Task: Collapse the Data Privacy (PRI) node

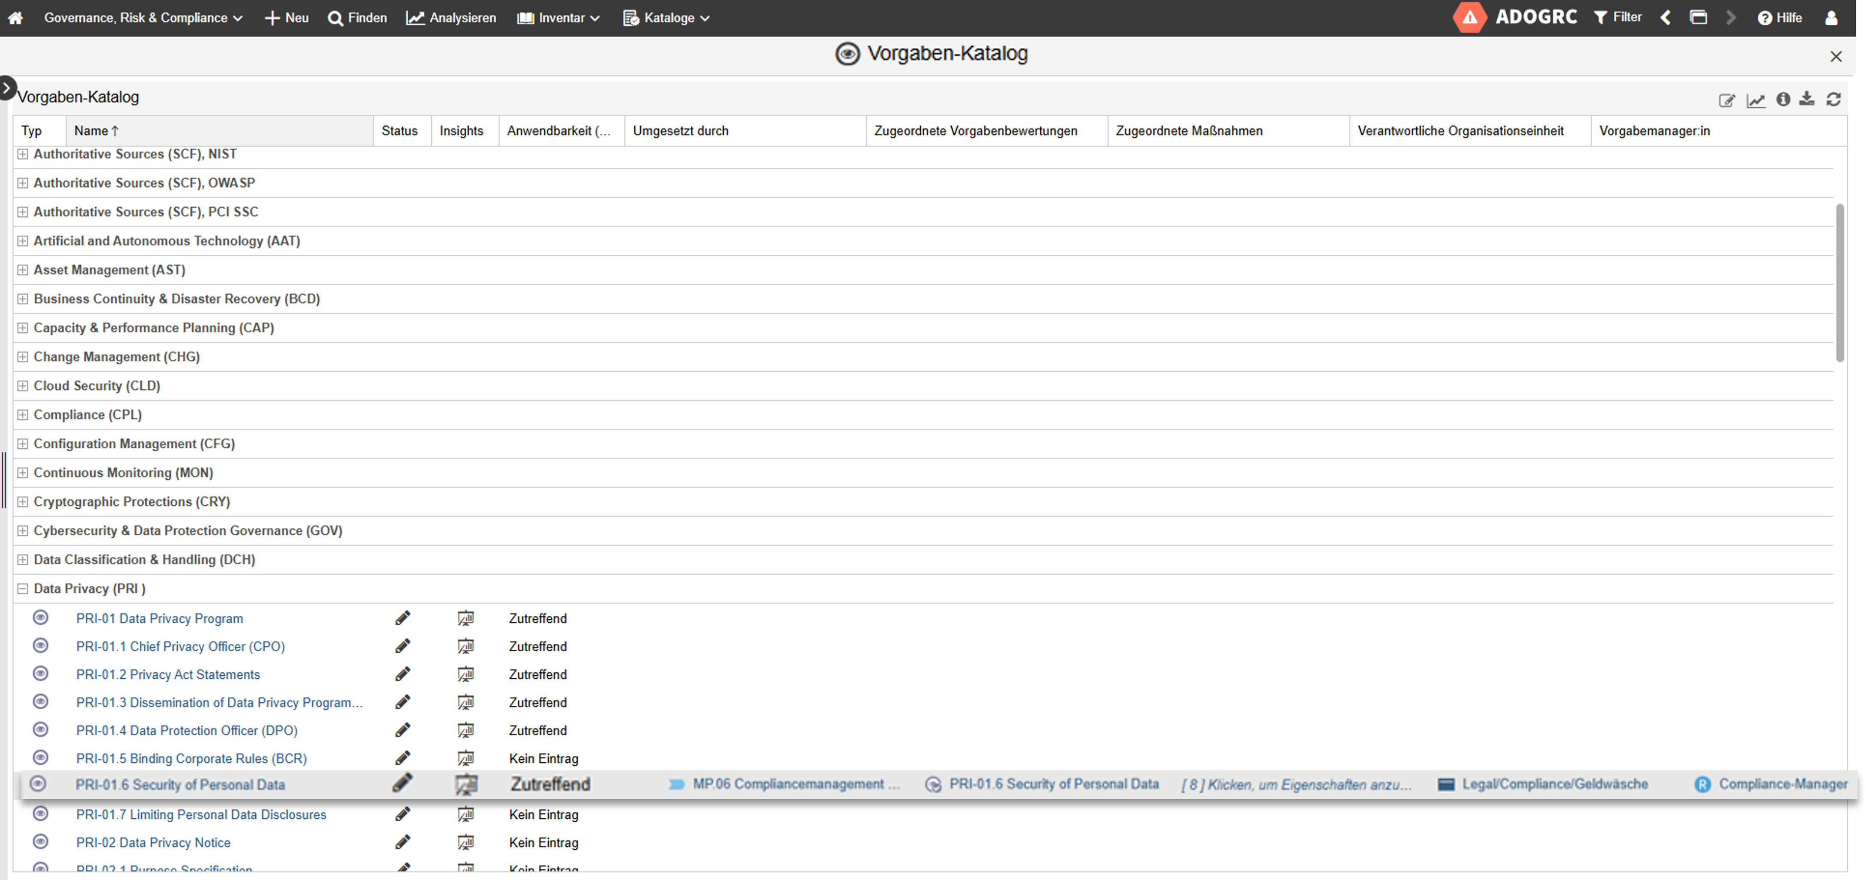Action: 22,589
